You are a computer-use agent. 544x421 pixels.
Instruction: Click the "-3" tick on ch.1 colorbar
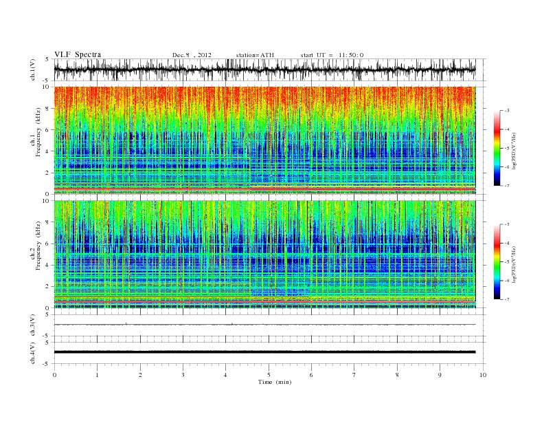point(507,111)
